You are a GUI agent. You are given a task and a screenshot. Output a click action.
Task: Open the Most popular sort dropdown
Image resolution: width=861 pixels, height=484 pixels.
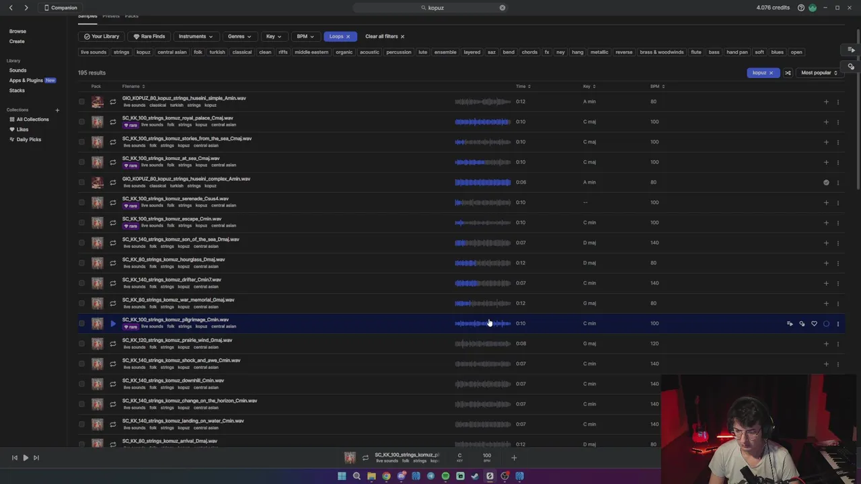[819, 73]
